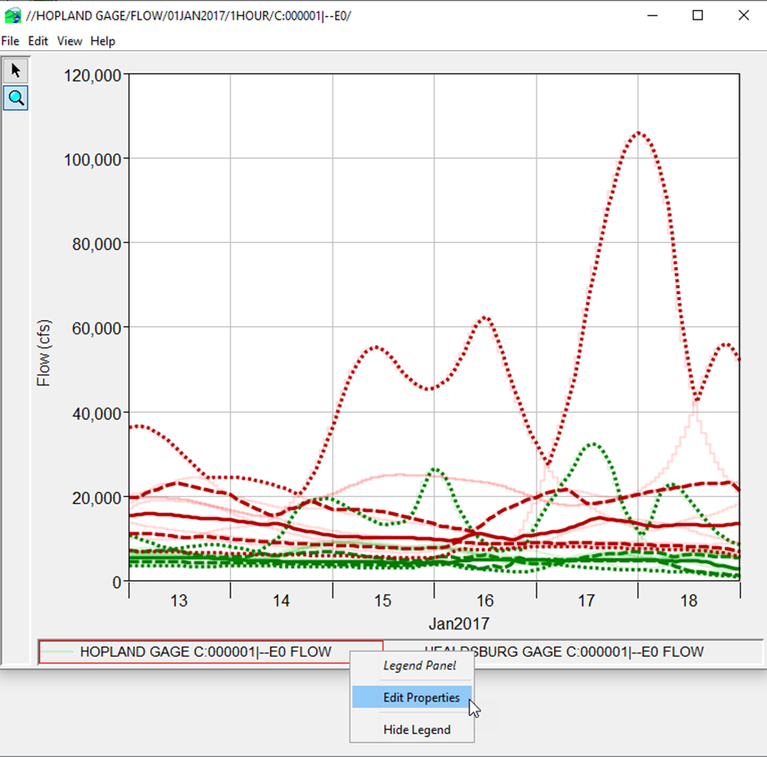The height and width of the screenshot is (757, 767).
Task: Click day 13 on the time axis
Action: coord(179,601)
